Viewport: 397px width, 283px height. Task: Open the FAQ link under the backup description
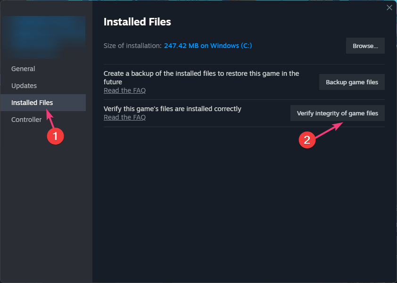pyautogui.click(x=124, y=90)
